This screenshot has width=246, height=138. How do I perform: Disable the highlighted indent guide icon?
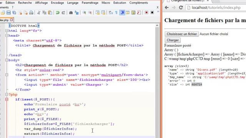click(x=122, y=13)
